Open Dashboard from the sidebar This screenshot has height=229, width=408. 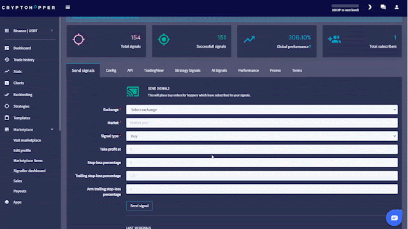(x=22, y=48)
